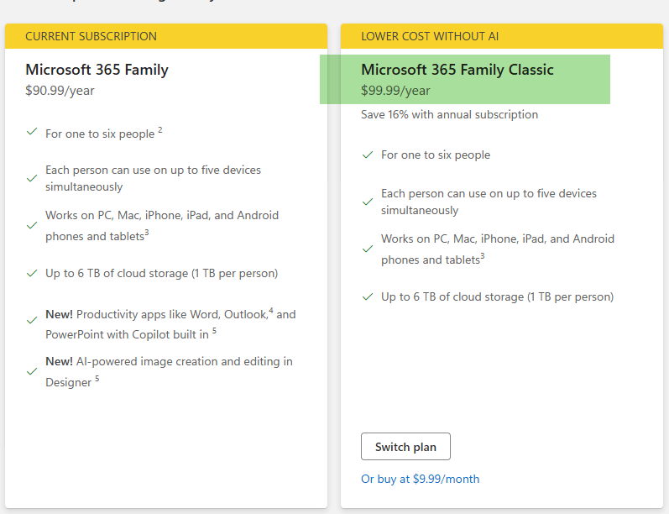Click 'Save 16% with annual subscription' text
The width and height of the screenshot is (669, 514).
point(449,114)
